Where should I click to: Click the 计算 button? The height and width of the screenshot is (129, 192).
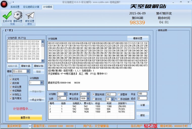142,105
